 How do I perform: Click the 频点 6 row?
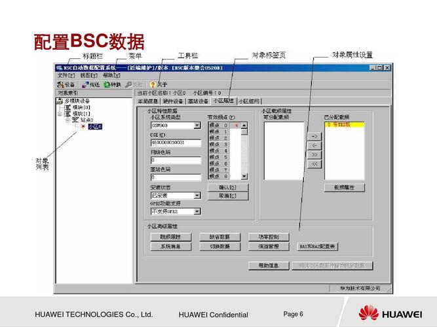[x=224, y=163]
